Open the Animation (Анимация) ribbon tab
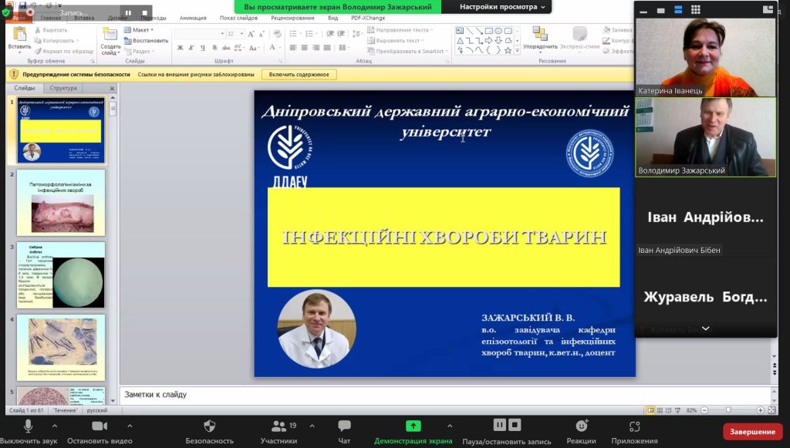 click(193, 19)
